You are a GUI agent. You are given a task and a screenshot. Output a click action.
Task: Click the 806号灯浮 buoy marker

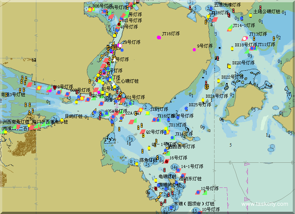90,9
